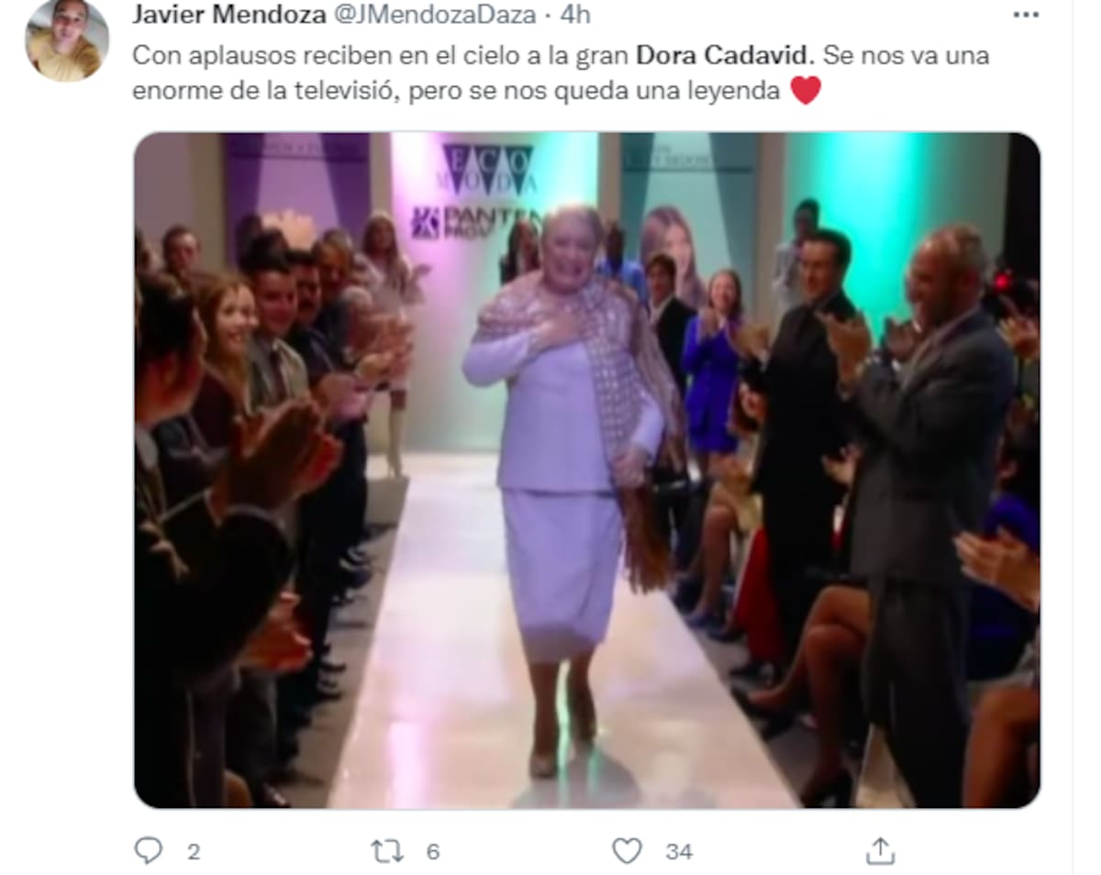The width and height of the screenshot is (1101, 875).
Task: Click the reply count number 2
Action: 194,852
